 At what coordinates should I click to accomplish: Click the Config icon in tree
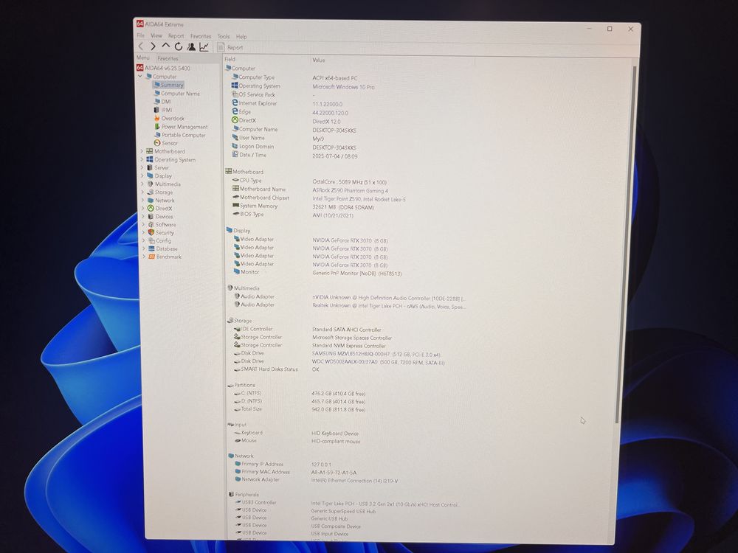[x=151, y=240]
